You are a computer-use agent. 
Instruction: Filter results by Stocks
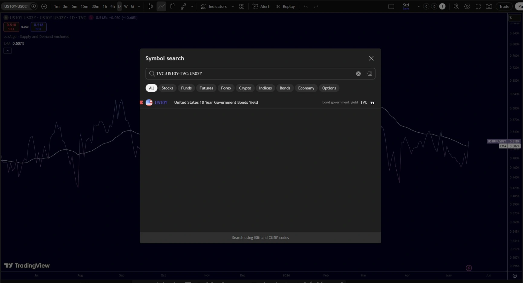tap(167, 88)
